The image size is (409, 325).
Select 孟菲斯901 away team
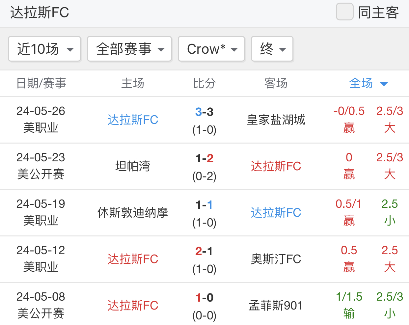click(276, 306)
